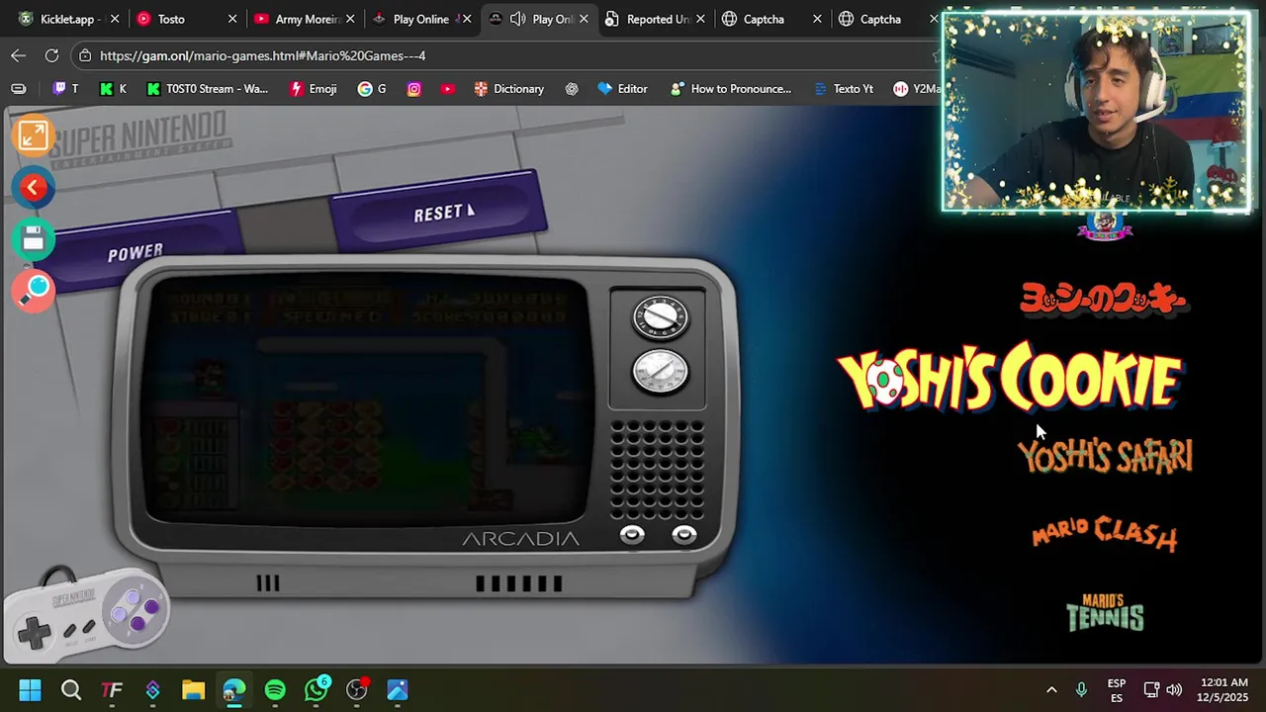This screenshot has height=712, width=1266.
Task: Click the gam.onl address bar URL
Action: 263,55
